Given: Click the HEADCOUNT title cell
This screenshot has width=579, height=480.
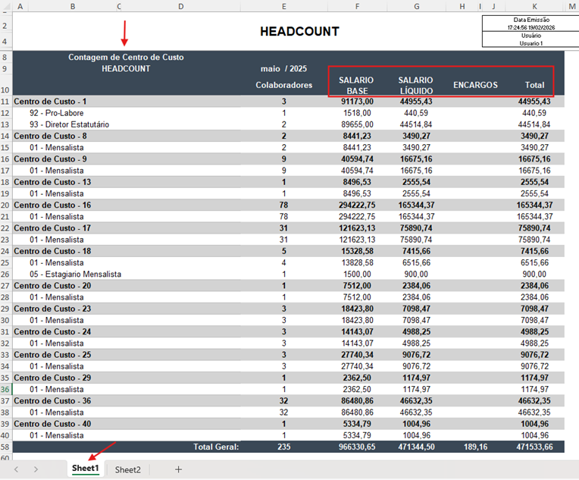Looking at the screenshot, I should click(299, 31).
